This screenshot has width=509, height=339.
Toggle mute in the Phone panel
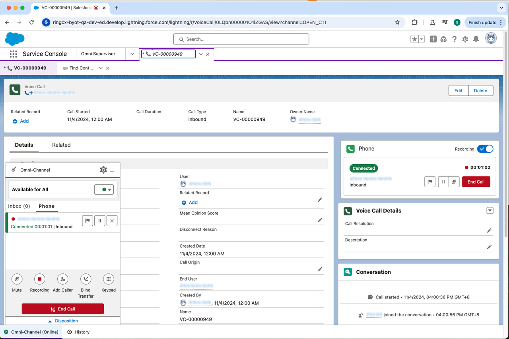click(454, 182)
